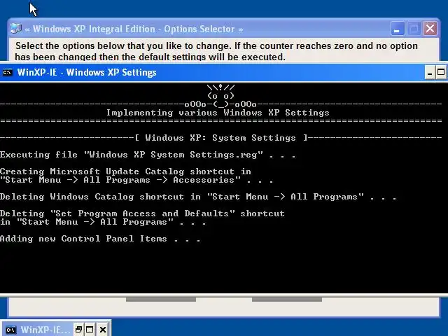Maximize the WinXP-IE Windows XP Settings console

pos(441,72)
